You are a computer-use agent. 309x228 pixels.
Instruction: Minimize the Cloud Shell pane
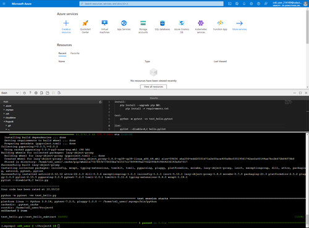pos(294,93)
